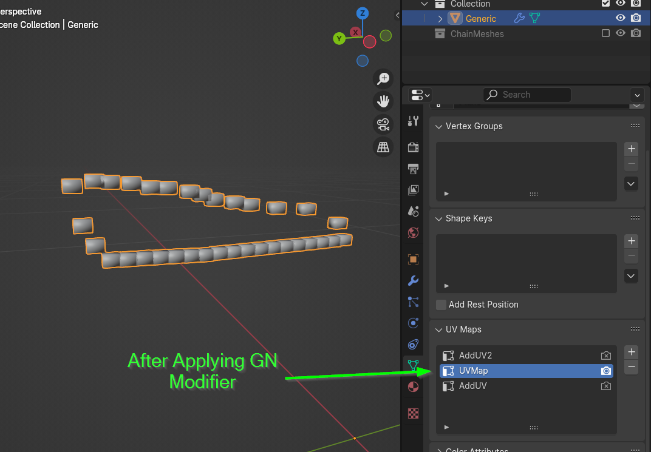Image resolution: width=651 pixels, height=452 pixels.
Task: Click the modifier wrench icon on Generic row
Action: tap(519, 18)
